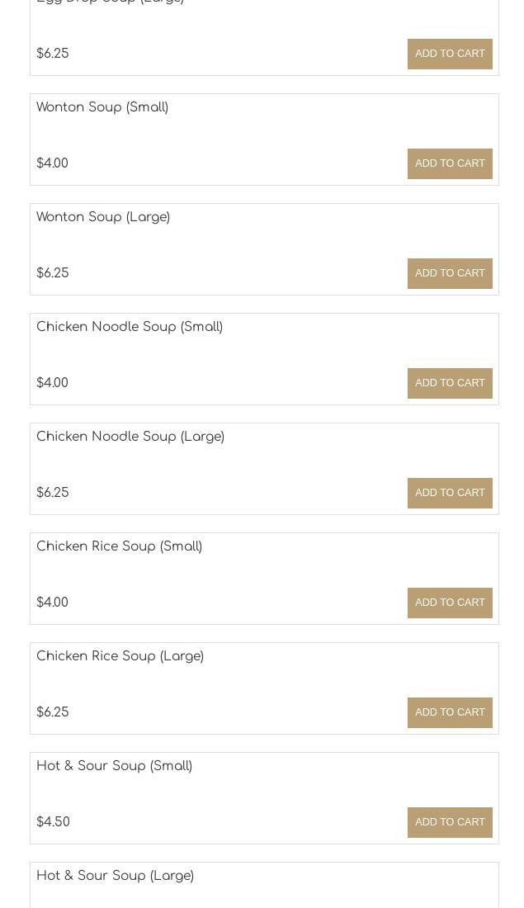Open the Wonton Soup (Small) item title
Image resolution: width=524 pixels, height=908 pixels.
click(102, 107)
